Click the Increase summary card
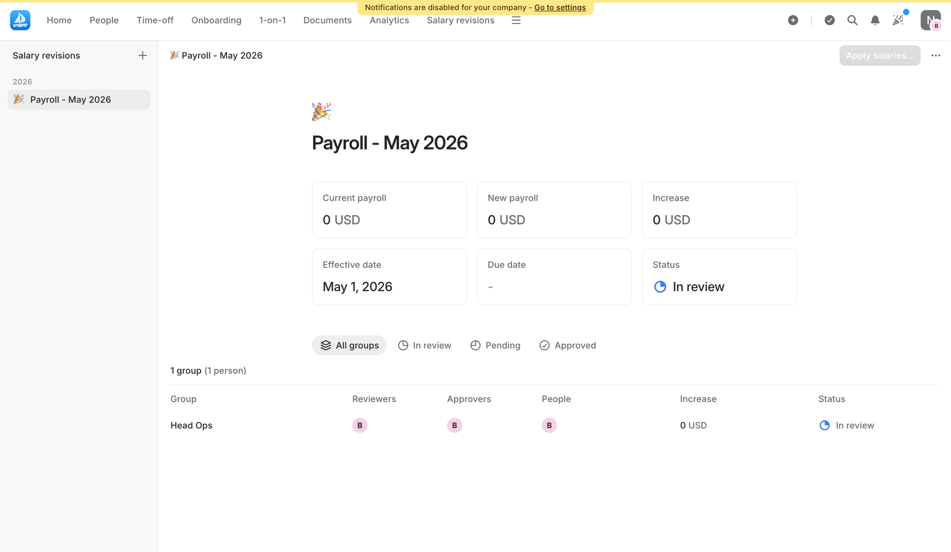The image size is (951, 552). (719, 210)
